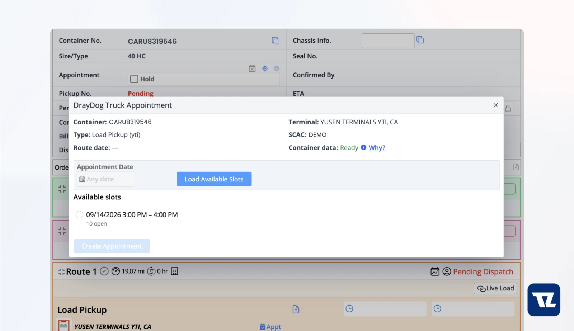
Task: Click Create Appointment button
Action: tap(112, 246)
